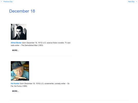
Task: Click Bester's birth date December 18, 1913
Action: tap(34, 43)
